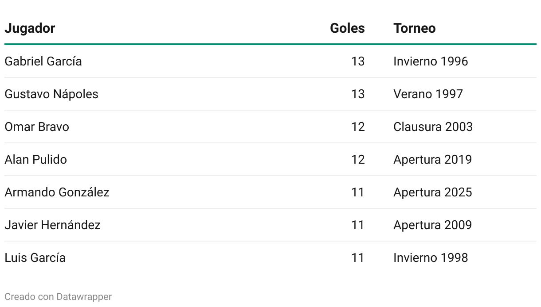This screenshot has width=541, height=307.
Task: Select the Luis García name cell
Action: point(35,258)
